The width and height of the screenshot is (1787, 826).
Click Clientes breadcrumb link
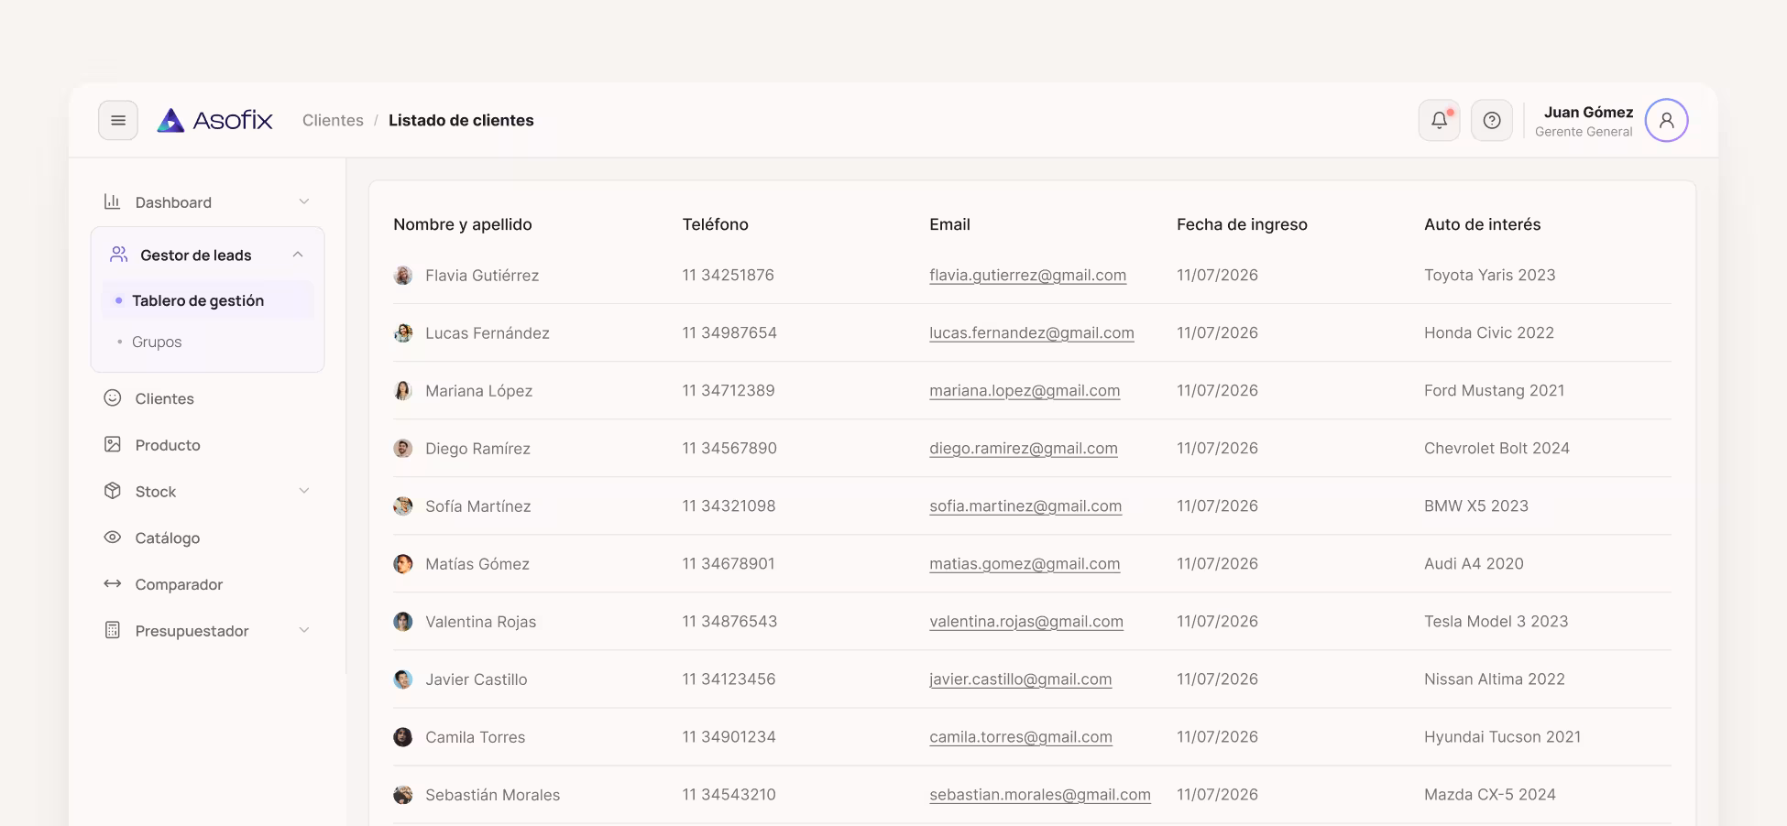333,120
